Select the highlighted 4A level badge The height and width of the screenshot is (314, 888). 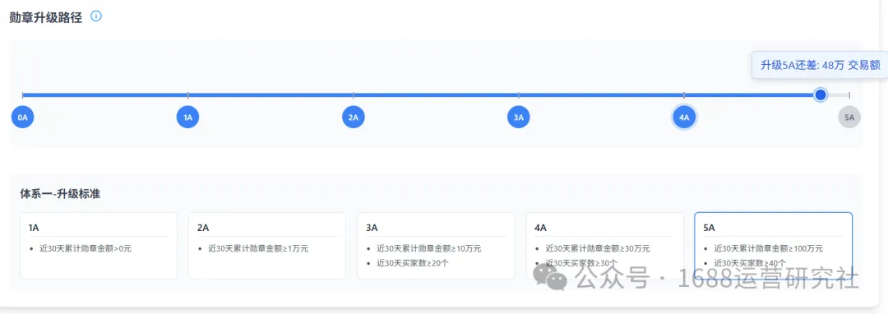[x=684, y=117]
